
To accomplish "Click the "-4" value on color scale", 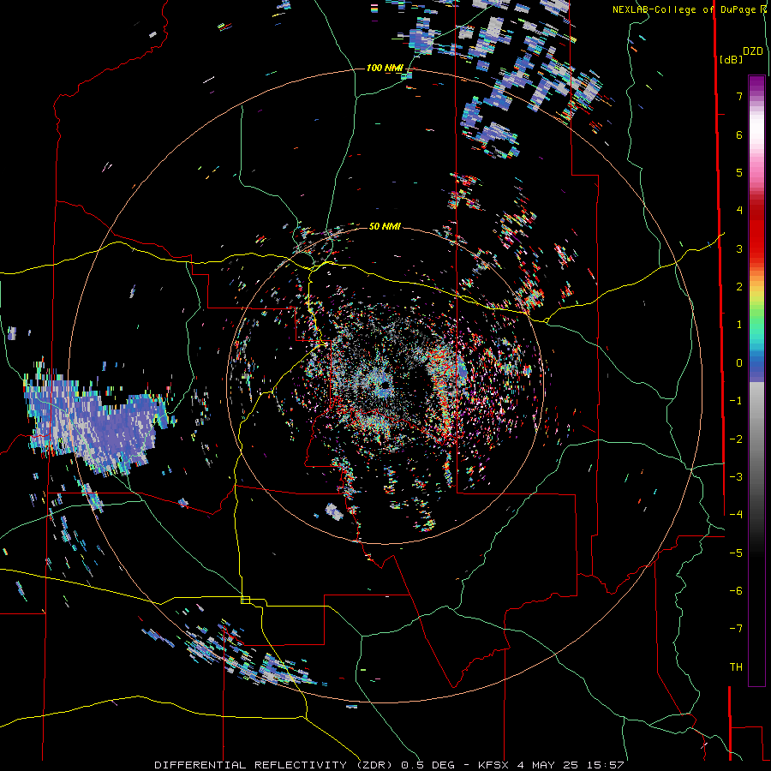I will (x=736, y=515).
